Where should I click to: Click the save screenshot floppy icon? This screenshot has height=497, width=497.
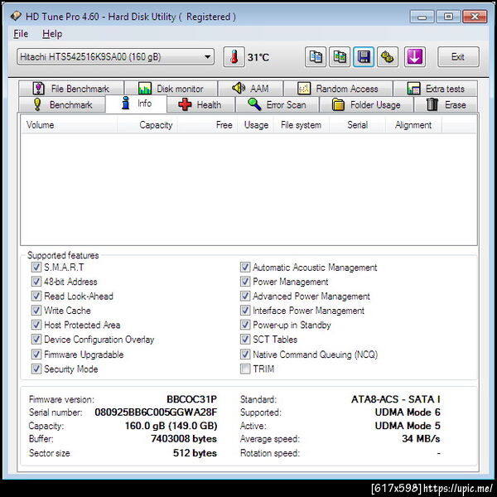coord(364,57)
